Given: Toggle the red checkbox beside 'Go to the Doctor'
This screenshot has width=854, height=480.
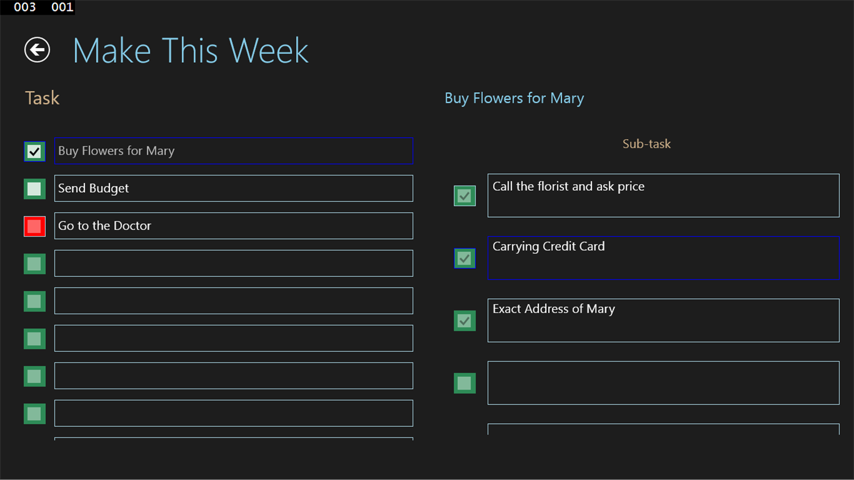Looking at the screenshot, I should click(x=34, y=226).
